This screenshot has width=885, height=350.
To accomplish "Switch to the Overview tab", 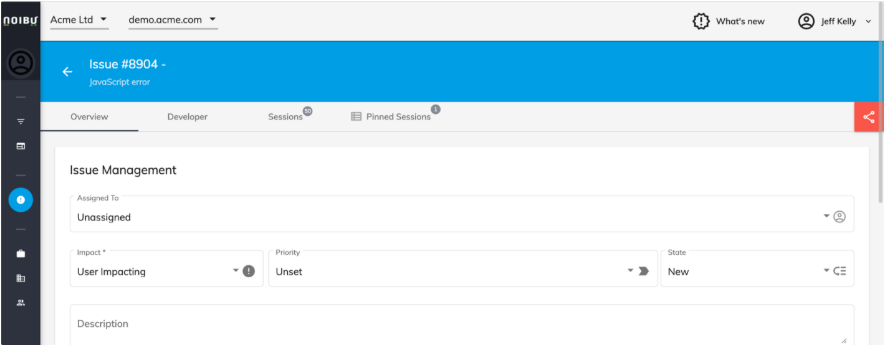I will click(89, 116).
